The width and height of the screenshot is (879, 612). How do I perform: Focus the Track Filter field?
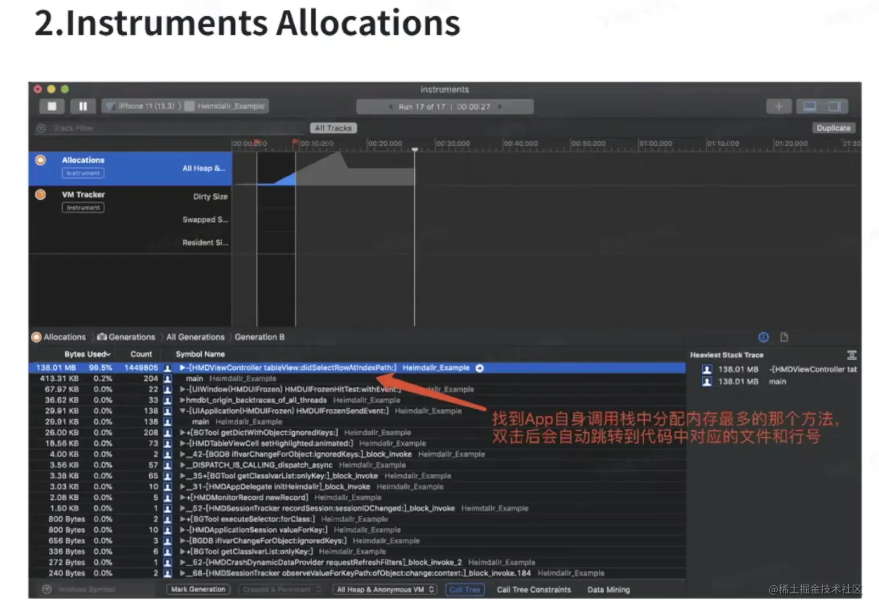click(174, 128)
